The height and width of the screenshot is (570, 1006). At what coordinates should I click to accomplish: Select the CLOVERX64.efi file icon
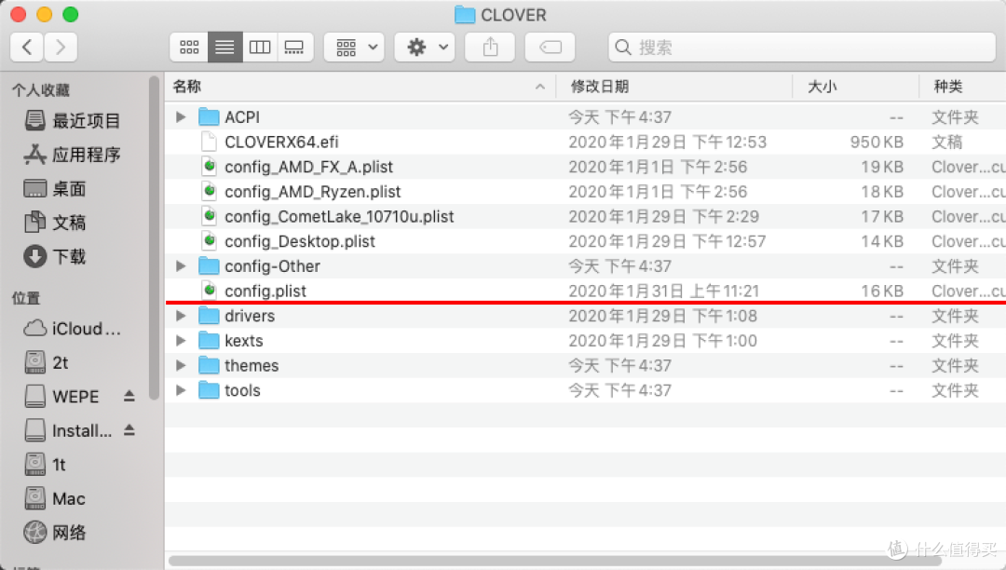click(x=209, y=142)
